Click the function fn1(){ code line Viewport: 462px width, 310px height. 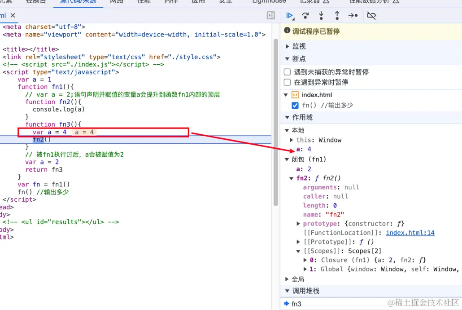pos(46,87)
